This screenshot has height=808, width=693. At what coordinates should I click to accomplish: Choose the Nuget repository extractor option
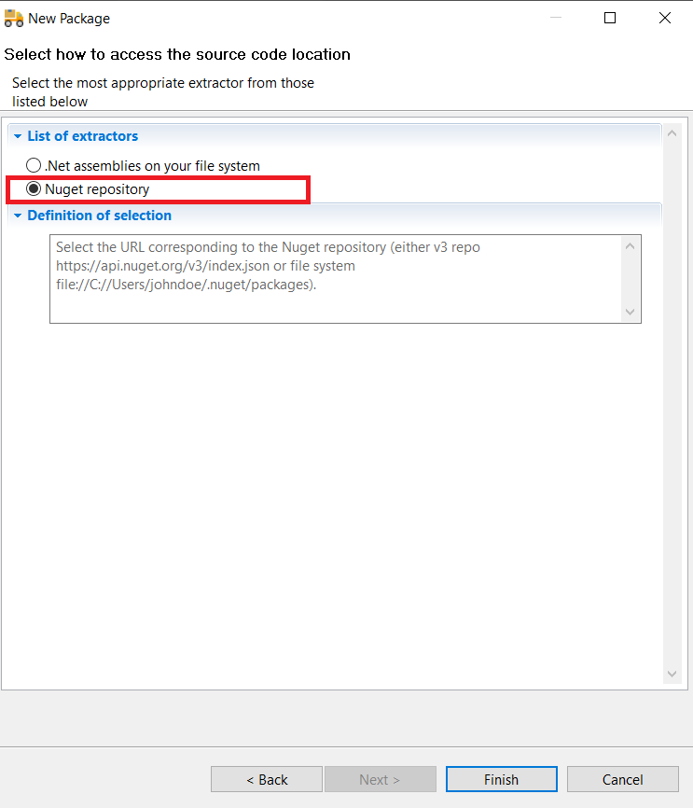pos(35,189)
